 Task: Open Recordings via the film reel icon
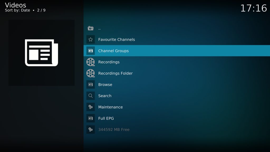coord(91,62)
